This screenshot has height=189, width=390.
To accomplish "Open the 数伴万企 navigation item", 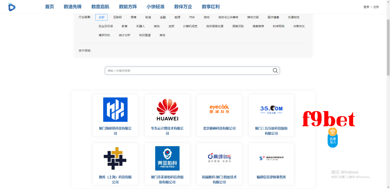I will (183, 7).
